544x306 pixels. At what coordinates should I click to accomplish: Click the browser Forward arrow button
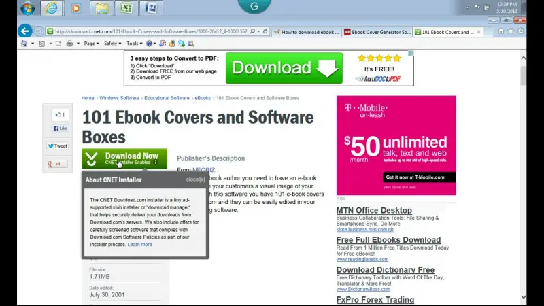coord(39,31)
